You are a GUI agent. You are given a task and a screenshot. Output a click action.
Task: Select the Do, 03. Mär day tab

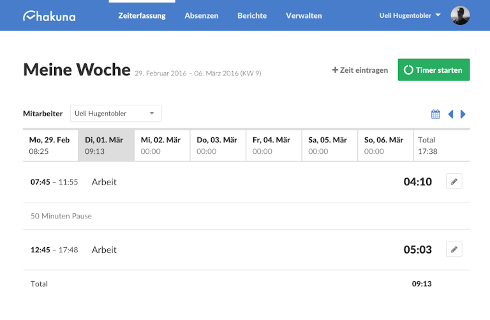[x=218, y=146]
